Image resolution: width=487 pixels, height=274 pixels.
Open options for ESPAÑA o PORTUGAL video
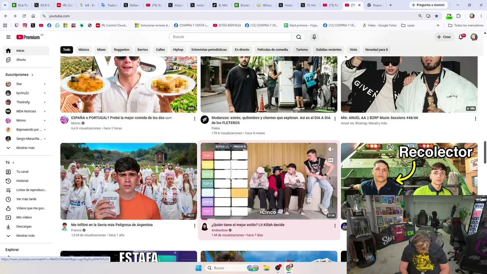pos(195,119)
